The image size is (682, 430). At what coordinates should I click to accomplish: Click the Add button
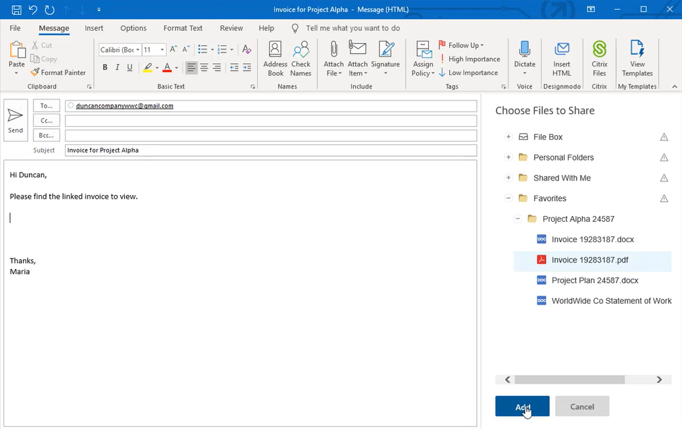(x=522, y=406)
